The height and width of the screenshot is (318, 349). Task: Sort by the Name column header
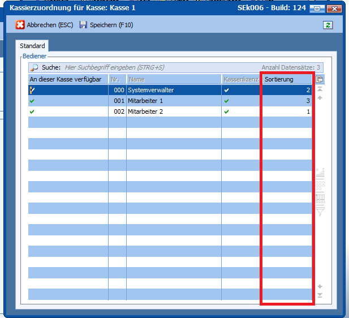click(x=173, y=80)
